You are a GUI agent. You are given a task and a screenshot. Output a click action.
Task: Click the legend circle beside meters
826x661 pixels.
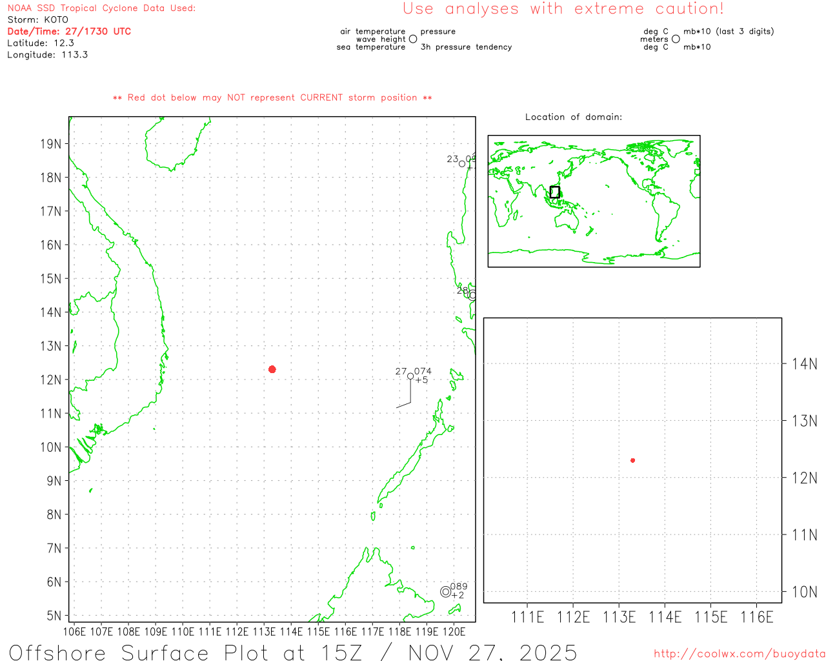[676, 39]
